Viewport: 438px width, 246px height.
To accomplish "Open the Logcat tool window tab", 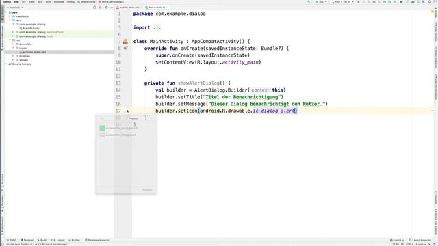I will point(57,240).
